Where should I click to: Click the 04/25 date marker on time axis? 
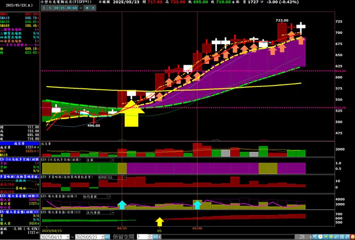coord(122,228)
